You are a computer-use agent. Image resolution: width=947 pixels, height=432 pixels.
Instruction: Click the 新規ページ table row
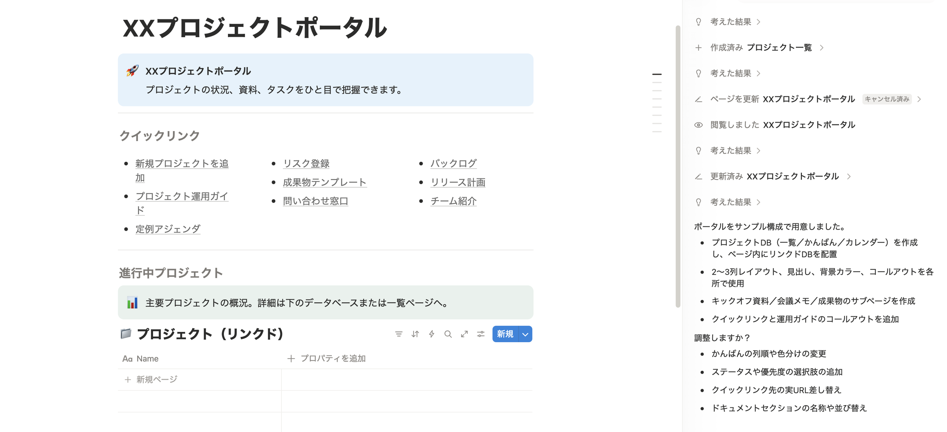tap(157, 379)
